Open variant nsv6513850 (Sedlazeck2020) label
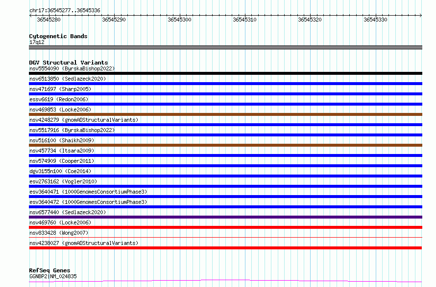The width and height of the screenshot is (436, 287). tap(68, 79)
